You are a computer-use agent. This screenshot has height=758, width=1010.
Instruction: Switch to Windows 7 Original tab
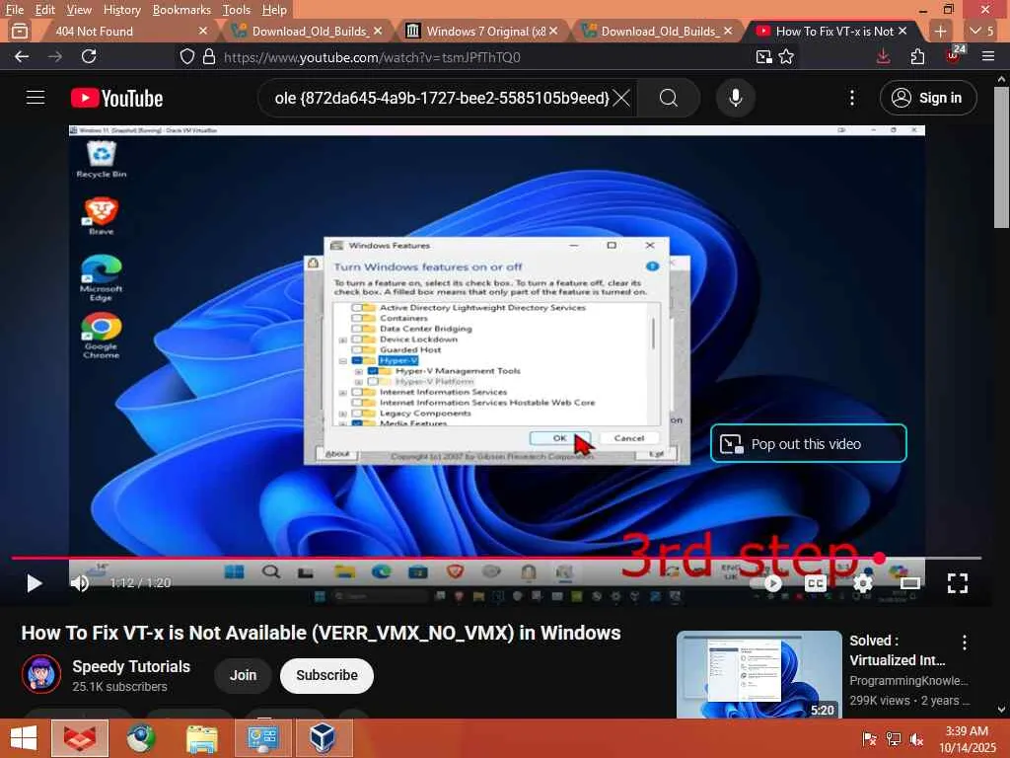point(481,31)
